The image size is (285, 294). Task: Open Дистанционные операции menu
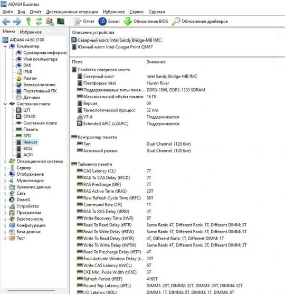(x=72, y=12)
